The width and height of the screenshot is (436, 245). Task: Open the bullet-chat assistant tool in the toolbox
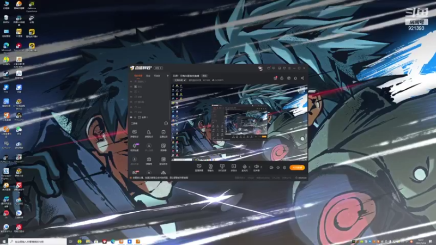point(134,133)
